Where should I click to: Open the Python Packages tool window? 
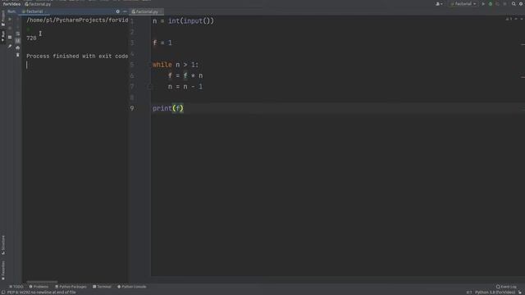(x=71, y=287)
